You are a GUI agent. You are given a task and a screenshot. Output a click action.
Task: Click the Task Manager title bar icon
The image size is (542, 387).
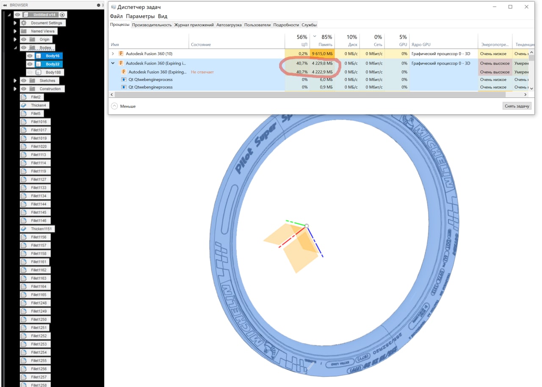(x=113, y=7)
